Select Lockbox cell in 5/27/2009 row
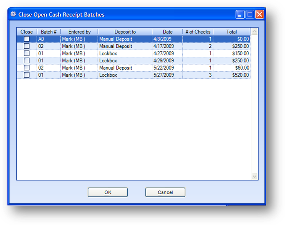Viewport: 285px width, 225px height. pos(125,75)
